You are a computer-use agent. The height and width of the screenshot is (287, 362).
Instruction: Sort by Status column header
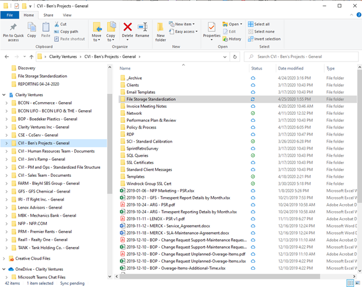(257, 68)
